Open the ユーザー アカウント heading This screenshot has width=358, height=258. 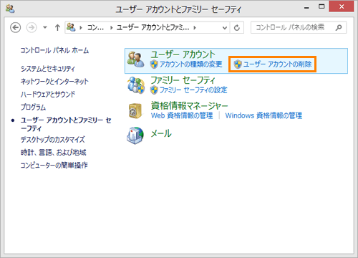coord(183,54)
